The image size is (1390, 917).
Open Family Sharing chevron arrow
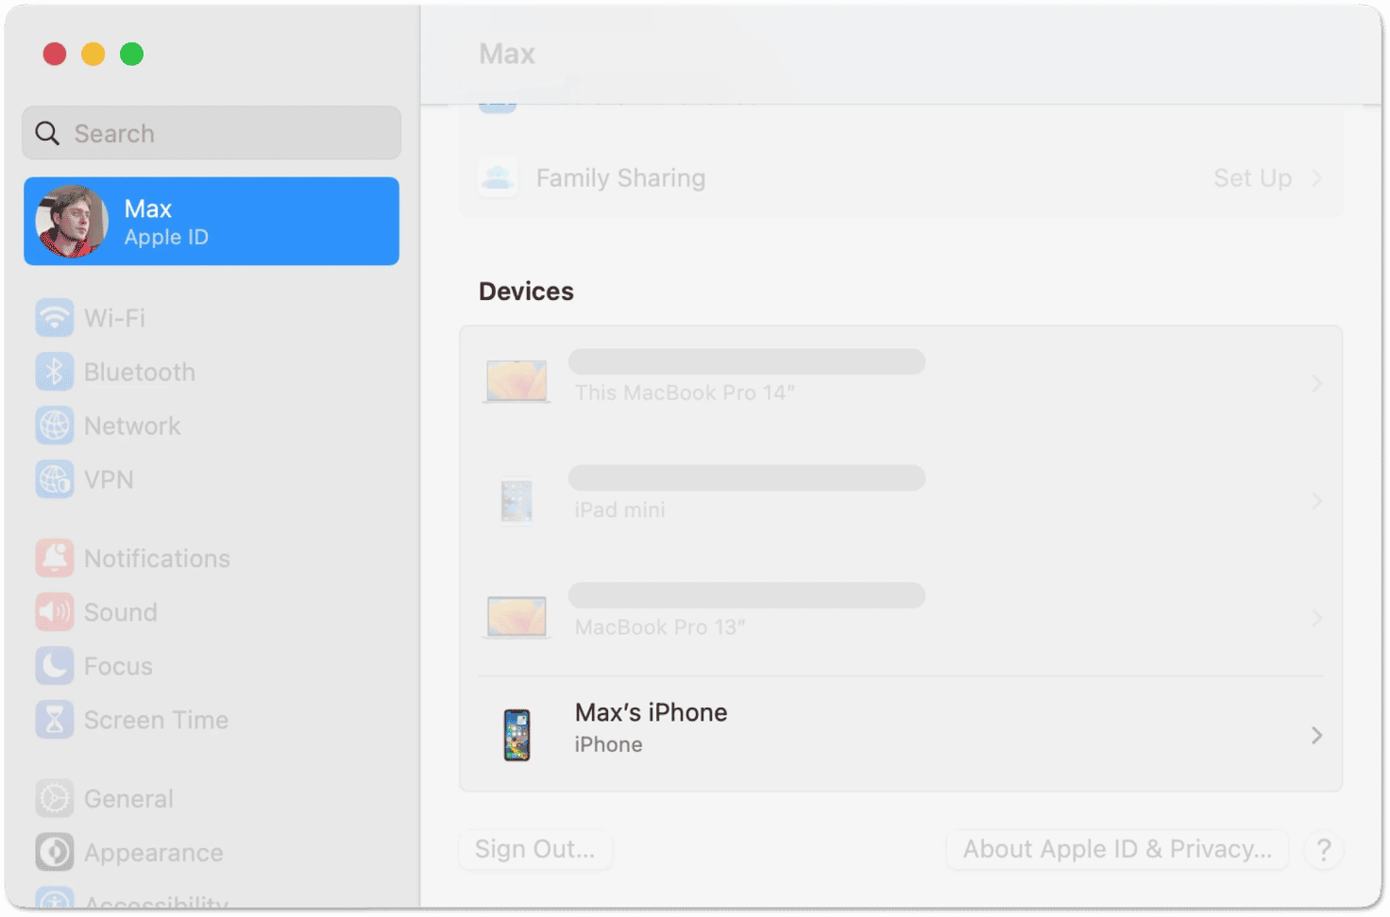(1316, 177)
